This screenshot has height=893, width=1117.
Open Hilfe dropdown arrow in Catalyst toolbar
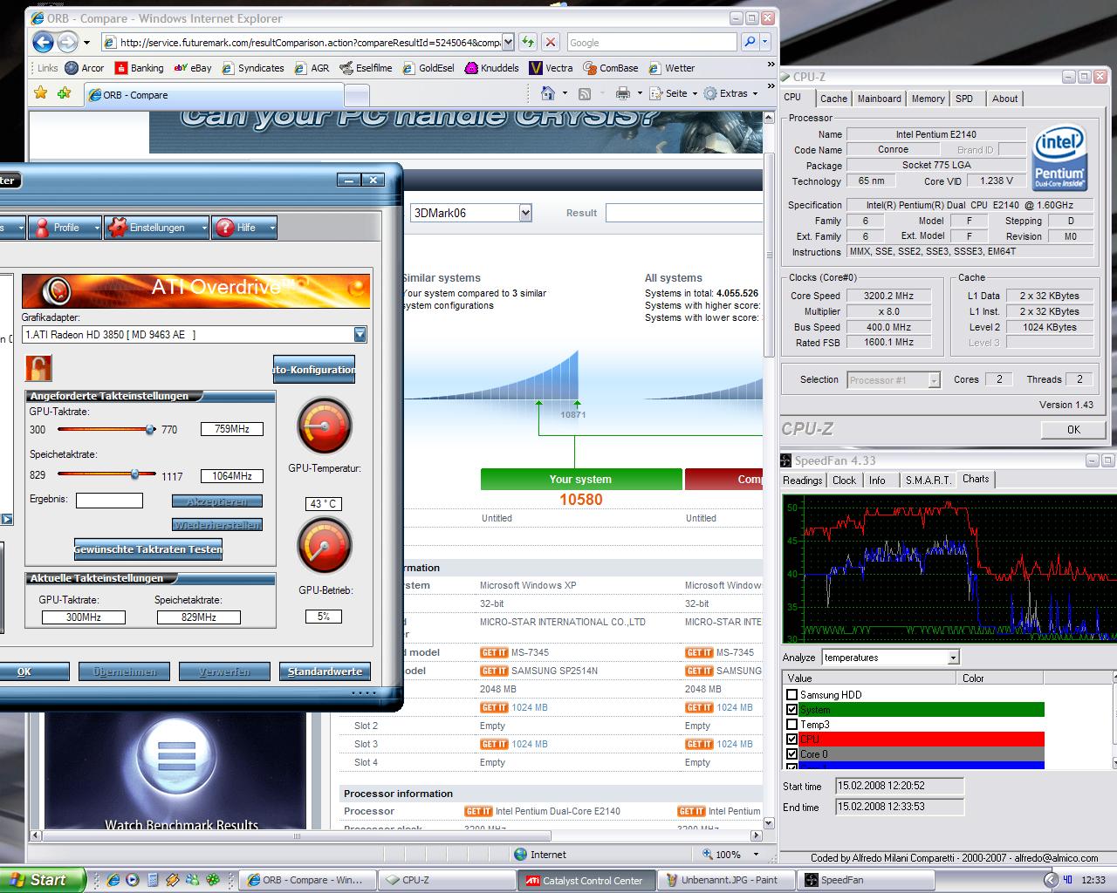(x=271, y=228)
